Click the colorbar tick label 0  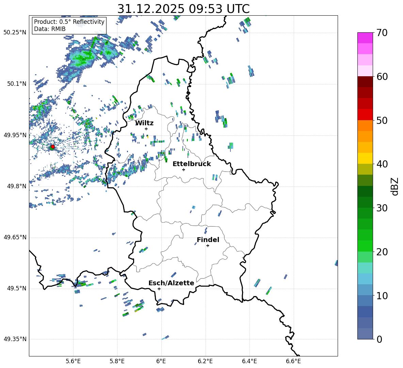coord(379,339)
